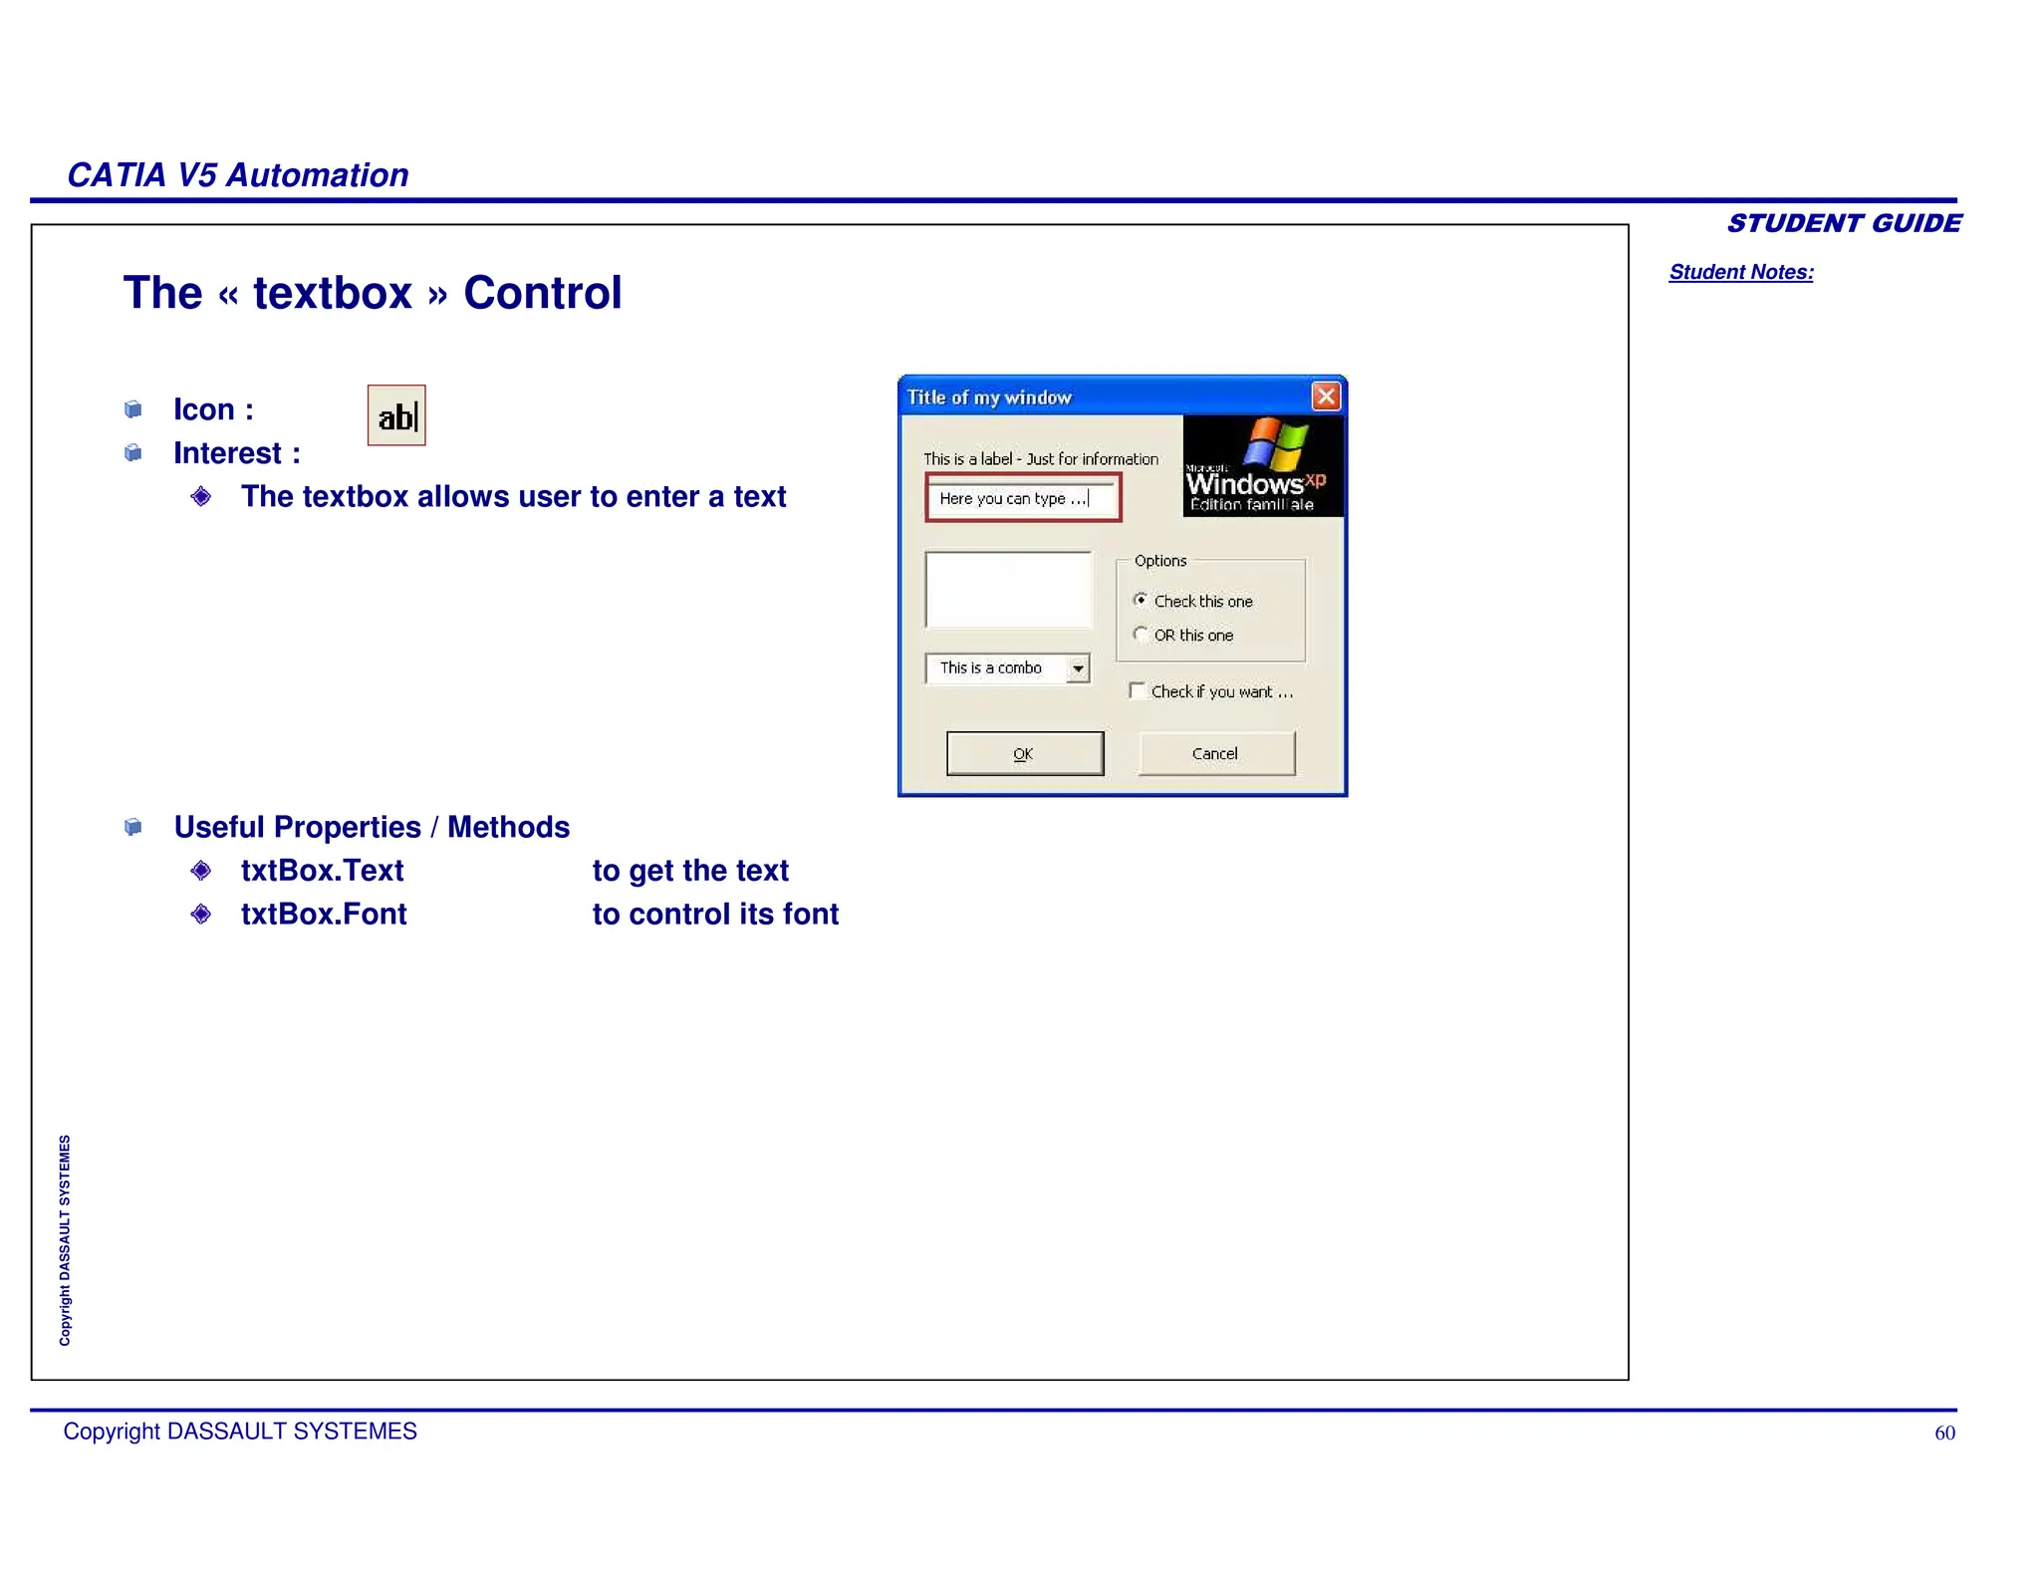The width and height of the screenshot is (2040, 1576).
Task: Click the textbox icon 'ab|'
Action: 396,415
